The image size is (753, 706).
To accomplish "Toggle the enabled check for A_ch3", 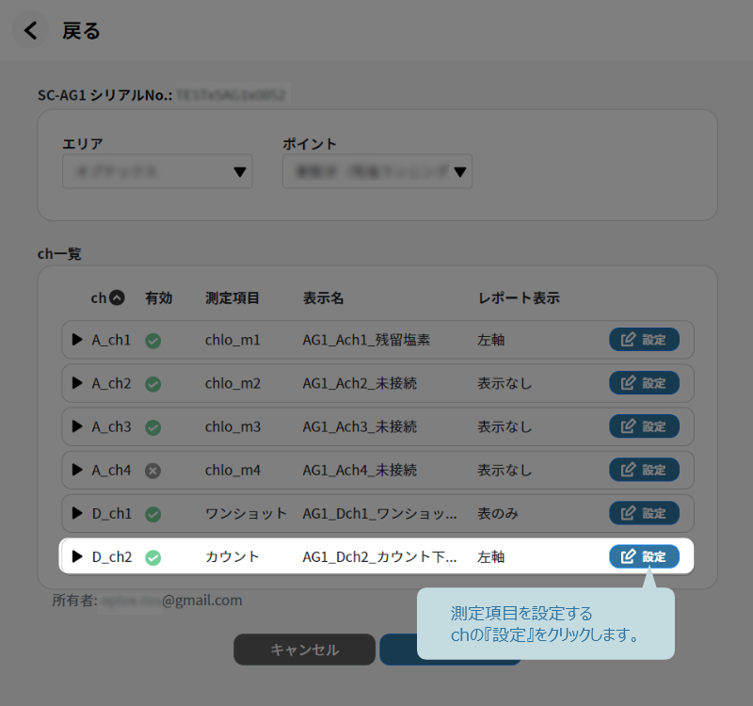I will [x=153, y=427].
